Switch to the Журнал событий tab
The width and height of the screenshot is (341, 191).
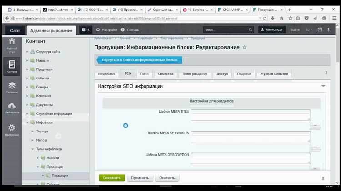274,74
